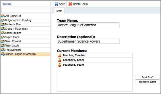Click the Teams search filter box

[26, 10]
